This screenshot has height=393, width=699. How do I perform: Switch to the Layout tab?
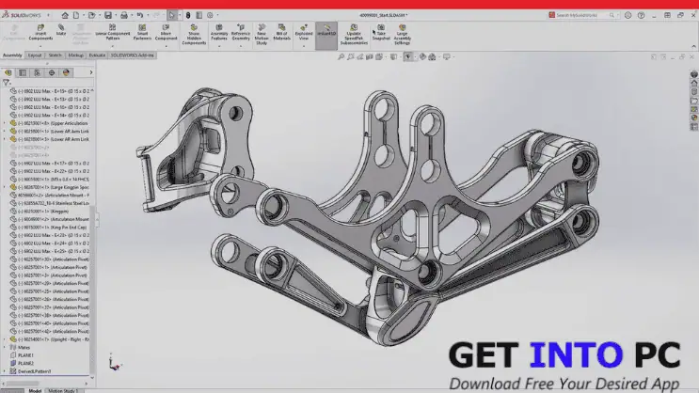point(34,55)
